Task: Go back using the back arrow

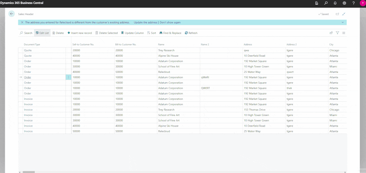Action: click(x=12, y=14)
